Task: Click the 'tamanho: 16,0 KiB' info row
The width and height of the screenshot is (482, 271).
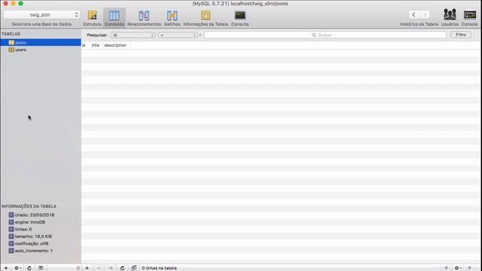Action: point(30,236)
